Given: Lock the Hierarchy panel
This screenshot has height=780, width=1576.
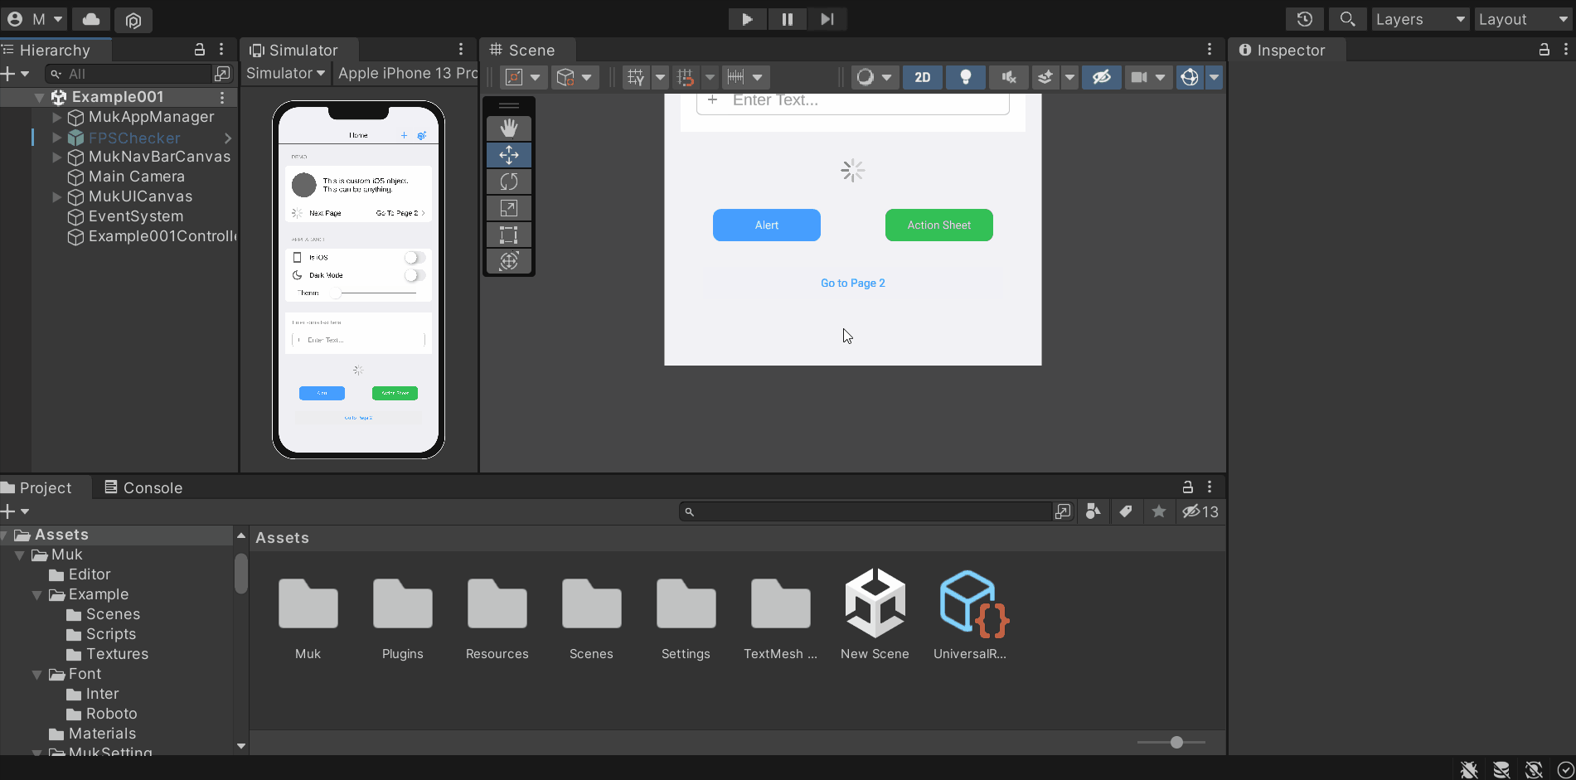Looking at the screenshot, I should pyautogui.click(x=200, y=50).
